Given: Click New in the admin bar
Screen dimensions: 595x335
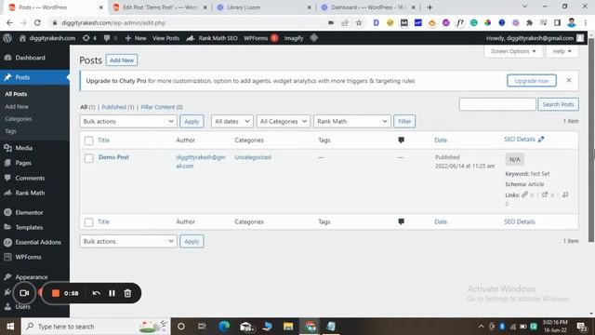Looking at the screenshot, I should [x=136, y=38].
